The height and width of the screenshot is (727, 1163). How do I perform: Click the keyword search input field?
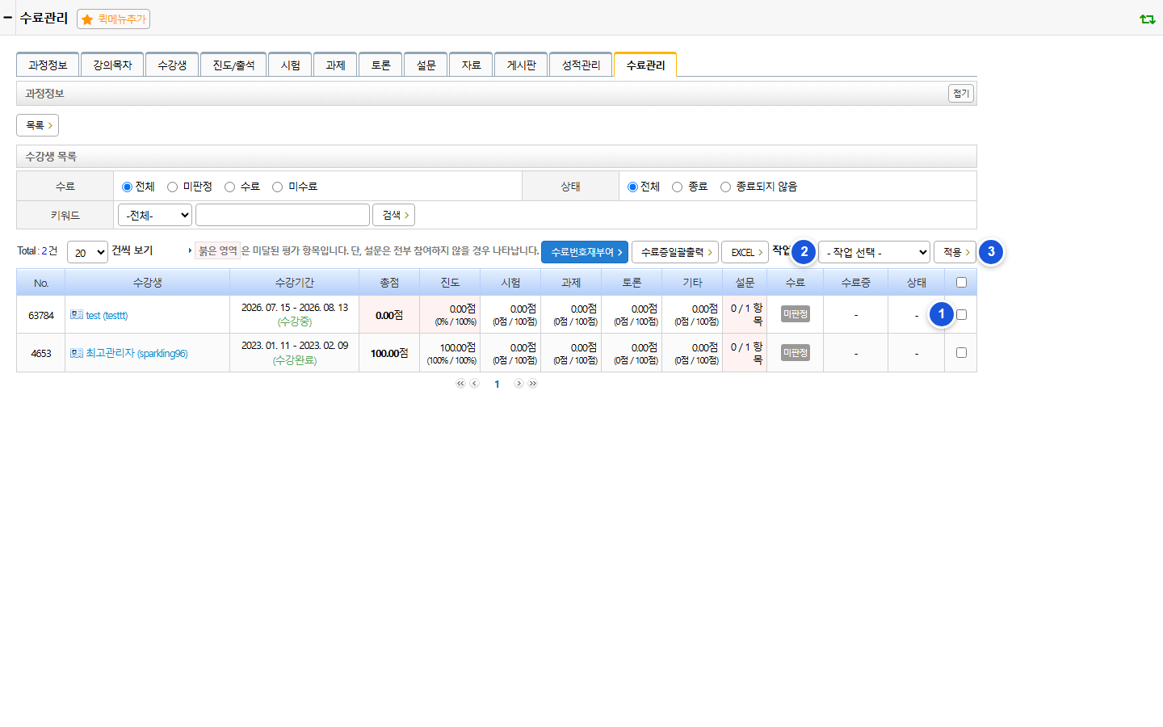point(283,215)
